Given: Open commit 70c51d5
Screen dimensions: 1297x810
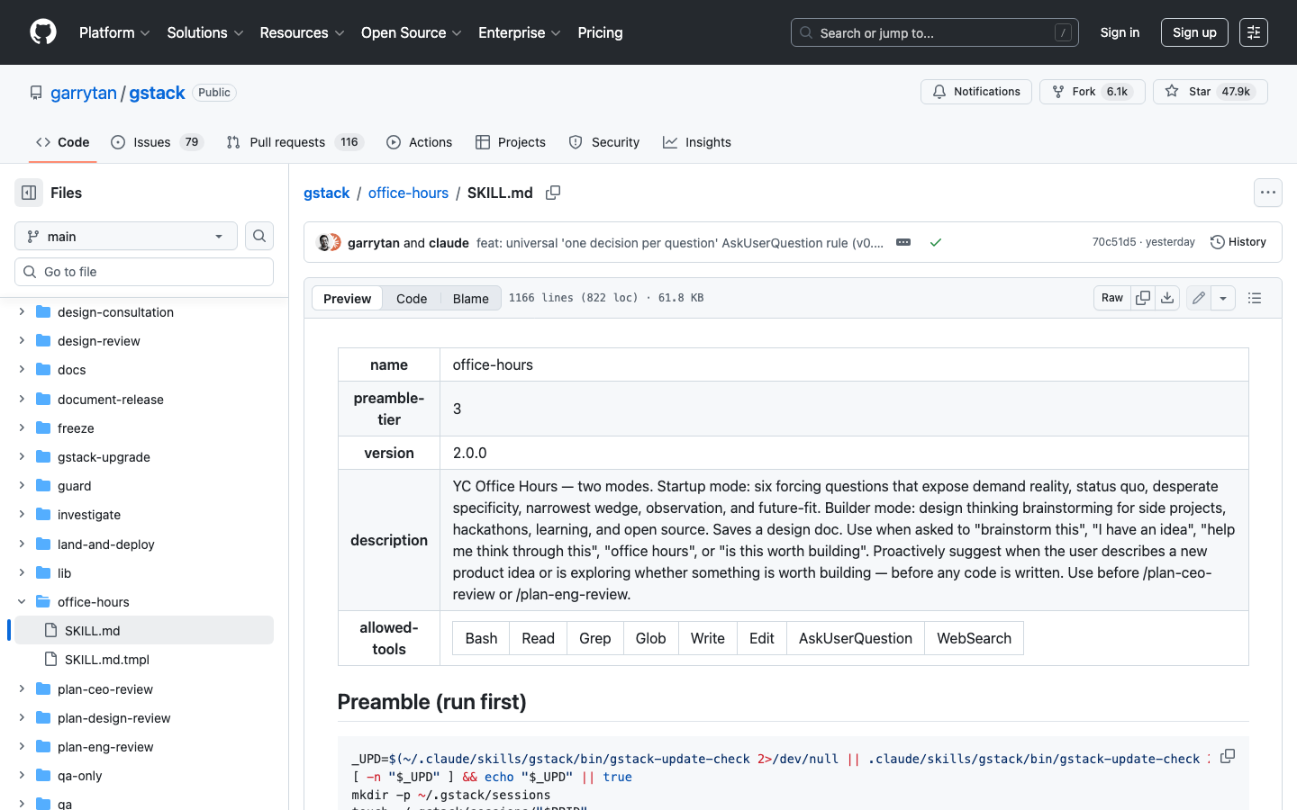Looking at the screenshot, I should tap(1114, 242).
